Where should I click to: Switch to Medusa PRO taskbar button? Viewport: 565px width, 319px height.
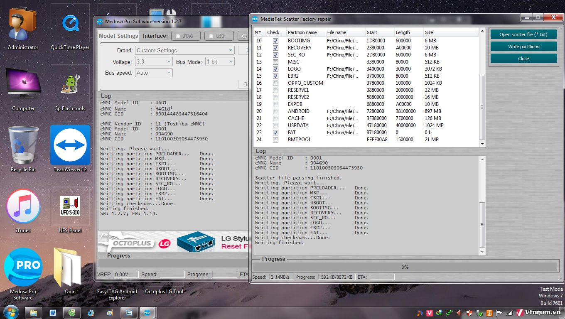click(x=147, y=313)
